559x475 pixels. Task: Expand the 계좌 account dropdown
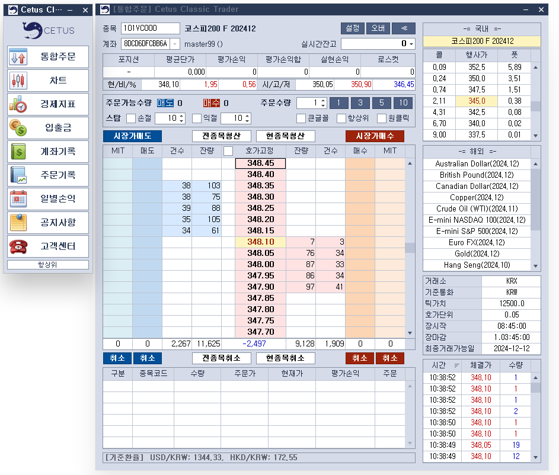[175, 44]
